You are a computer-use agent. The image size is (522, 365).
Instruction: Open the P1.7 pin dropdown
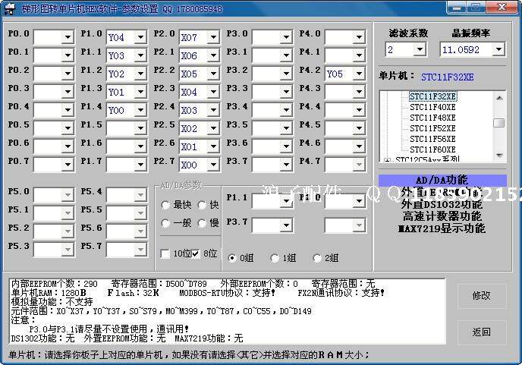click(140, 165)
